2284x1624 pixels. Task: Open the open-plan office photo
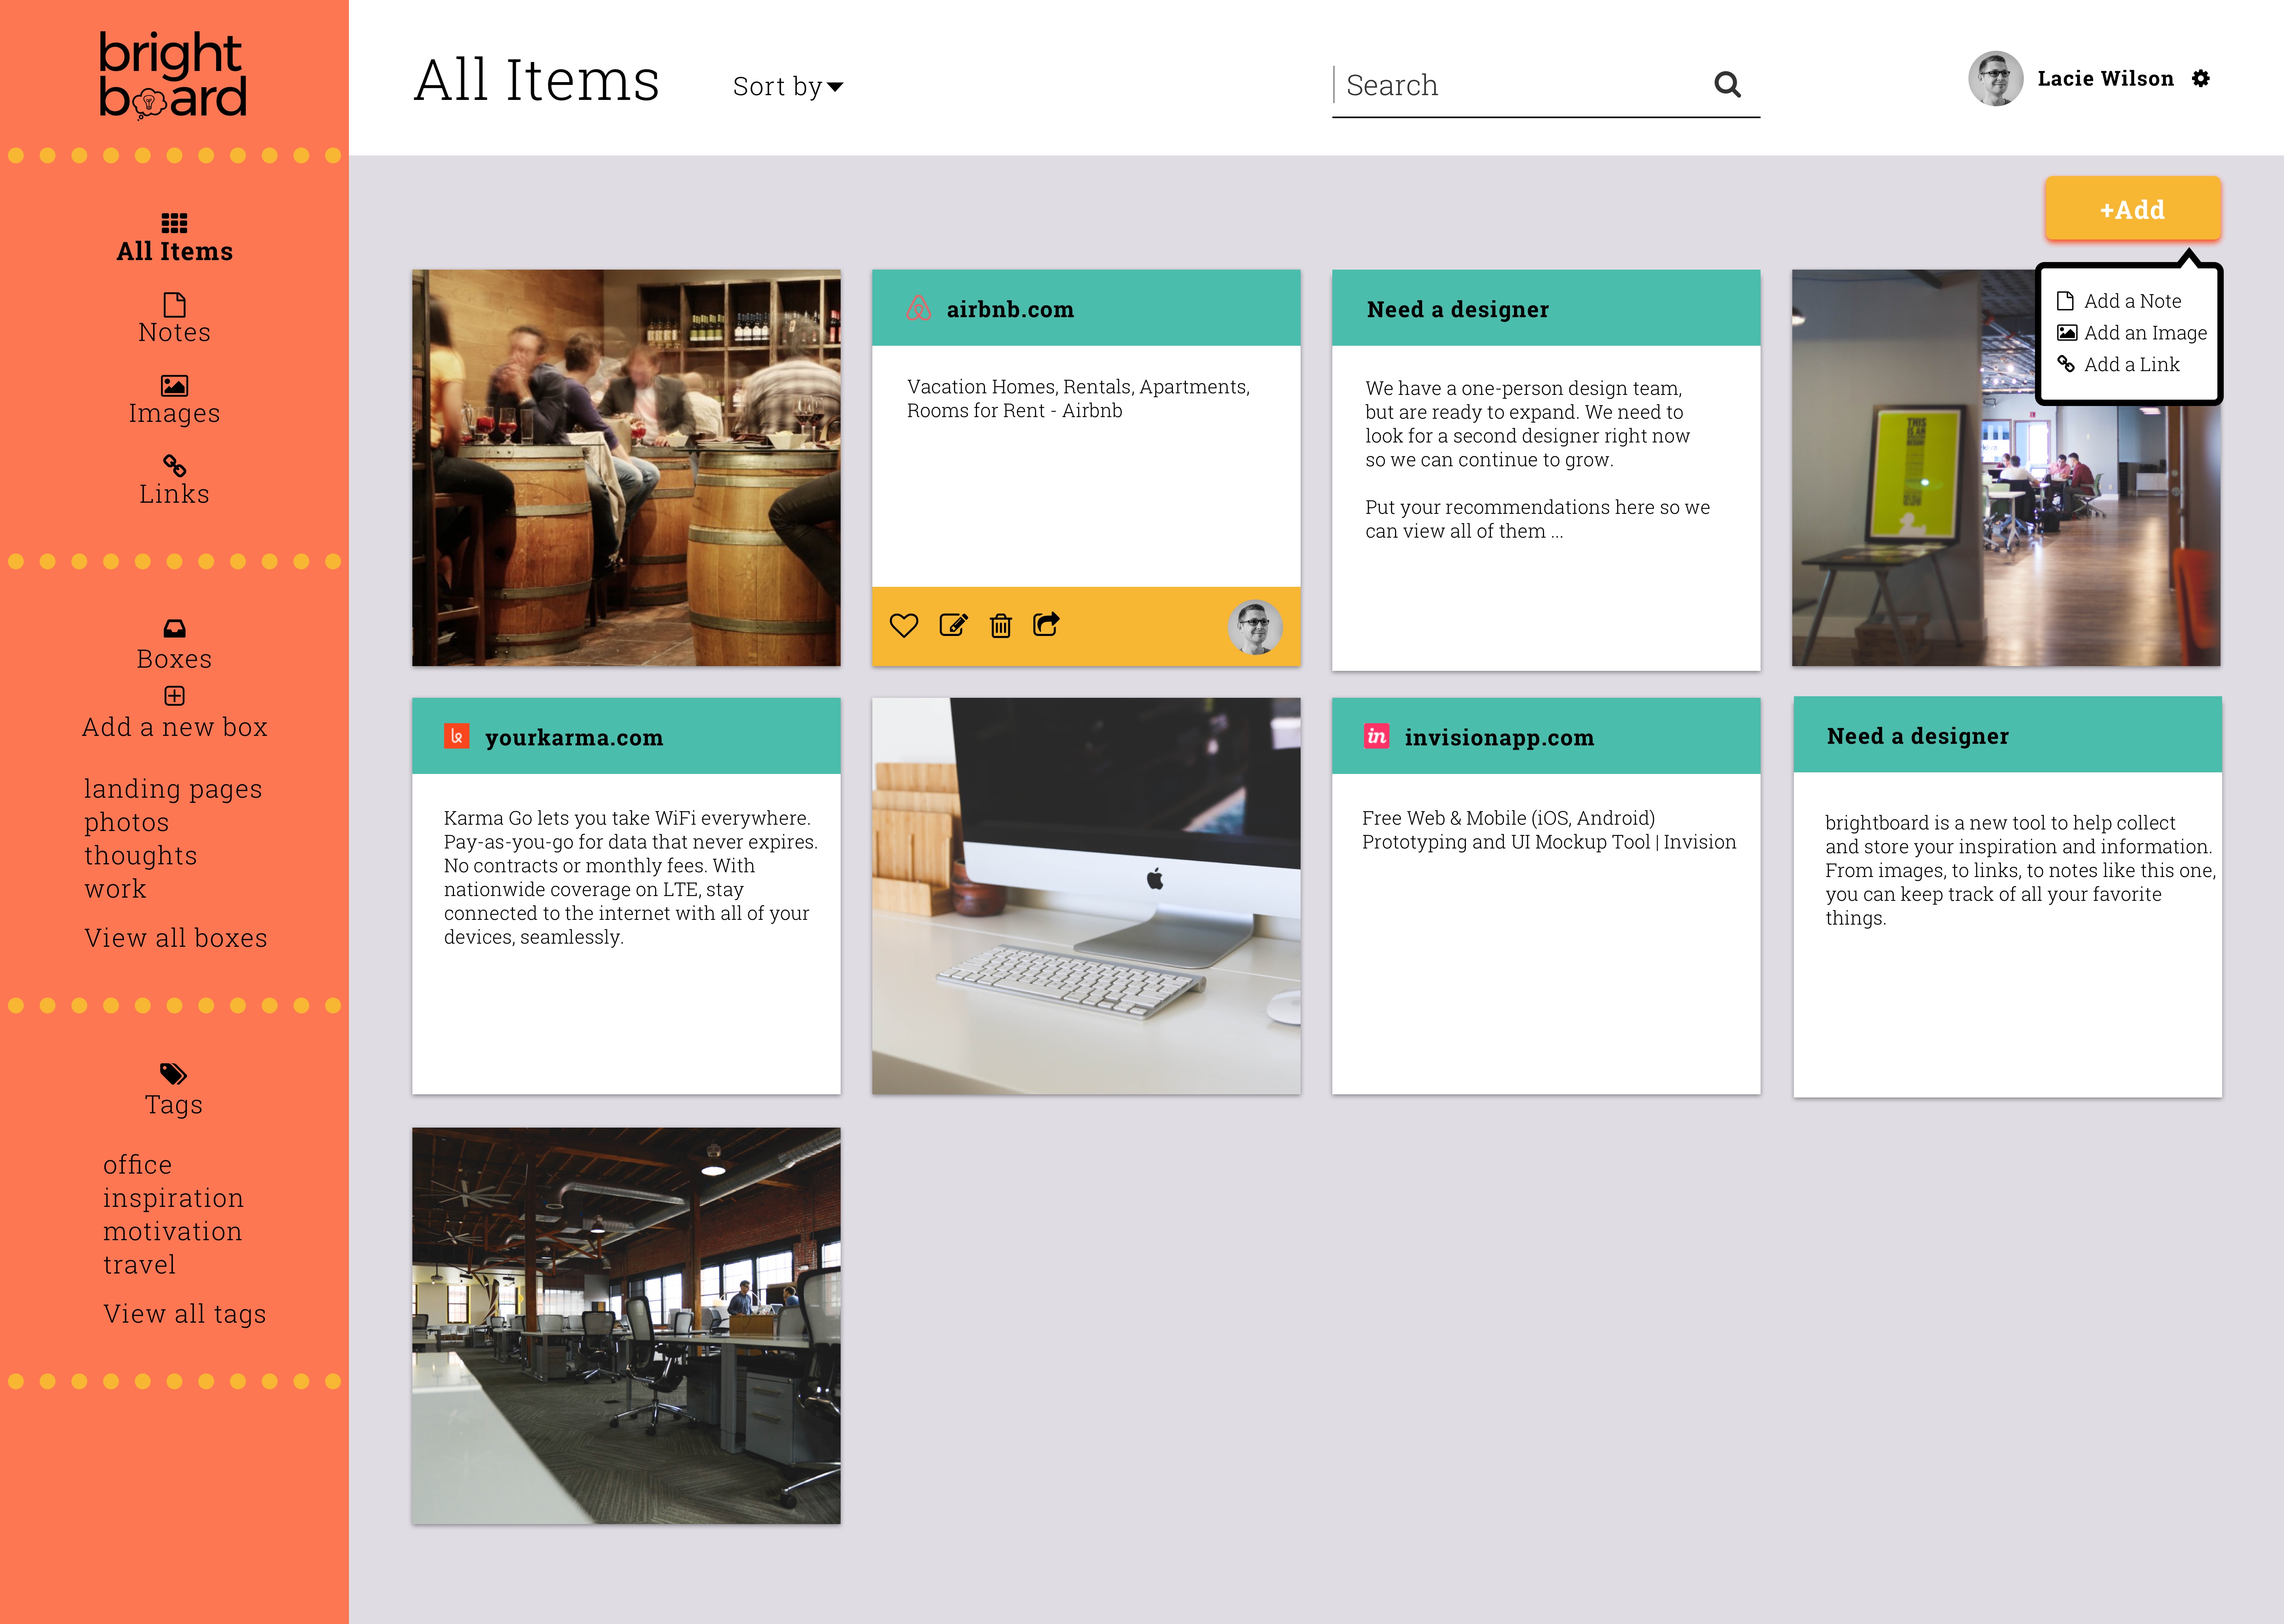point(626,1326)
